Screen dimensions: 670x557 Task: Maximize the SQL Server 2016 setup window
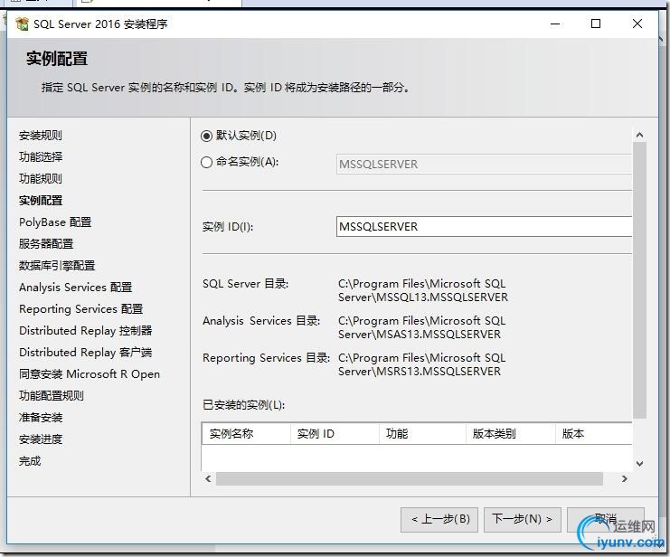596,24
